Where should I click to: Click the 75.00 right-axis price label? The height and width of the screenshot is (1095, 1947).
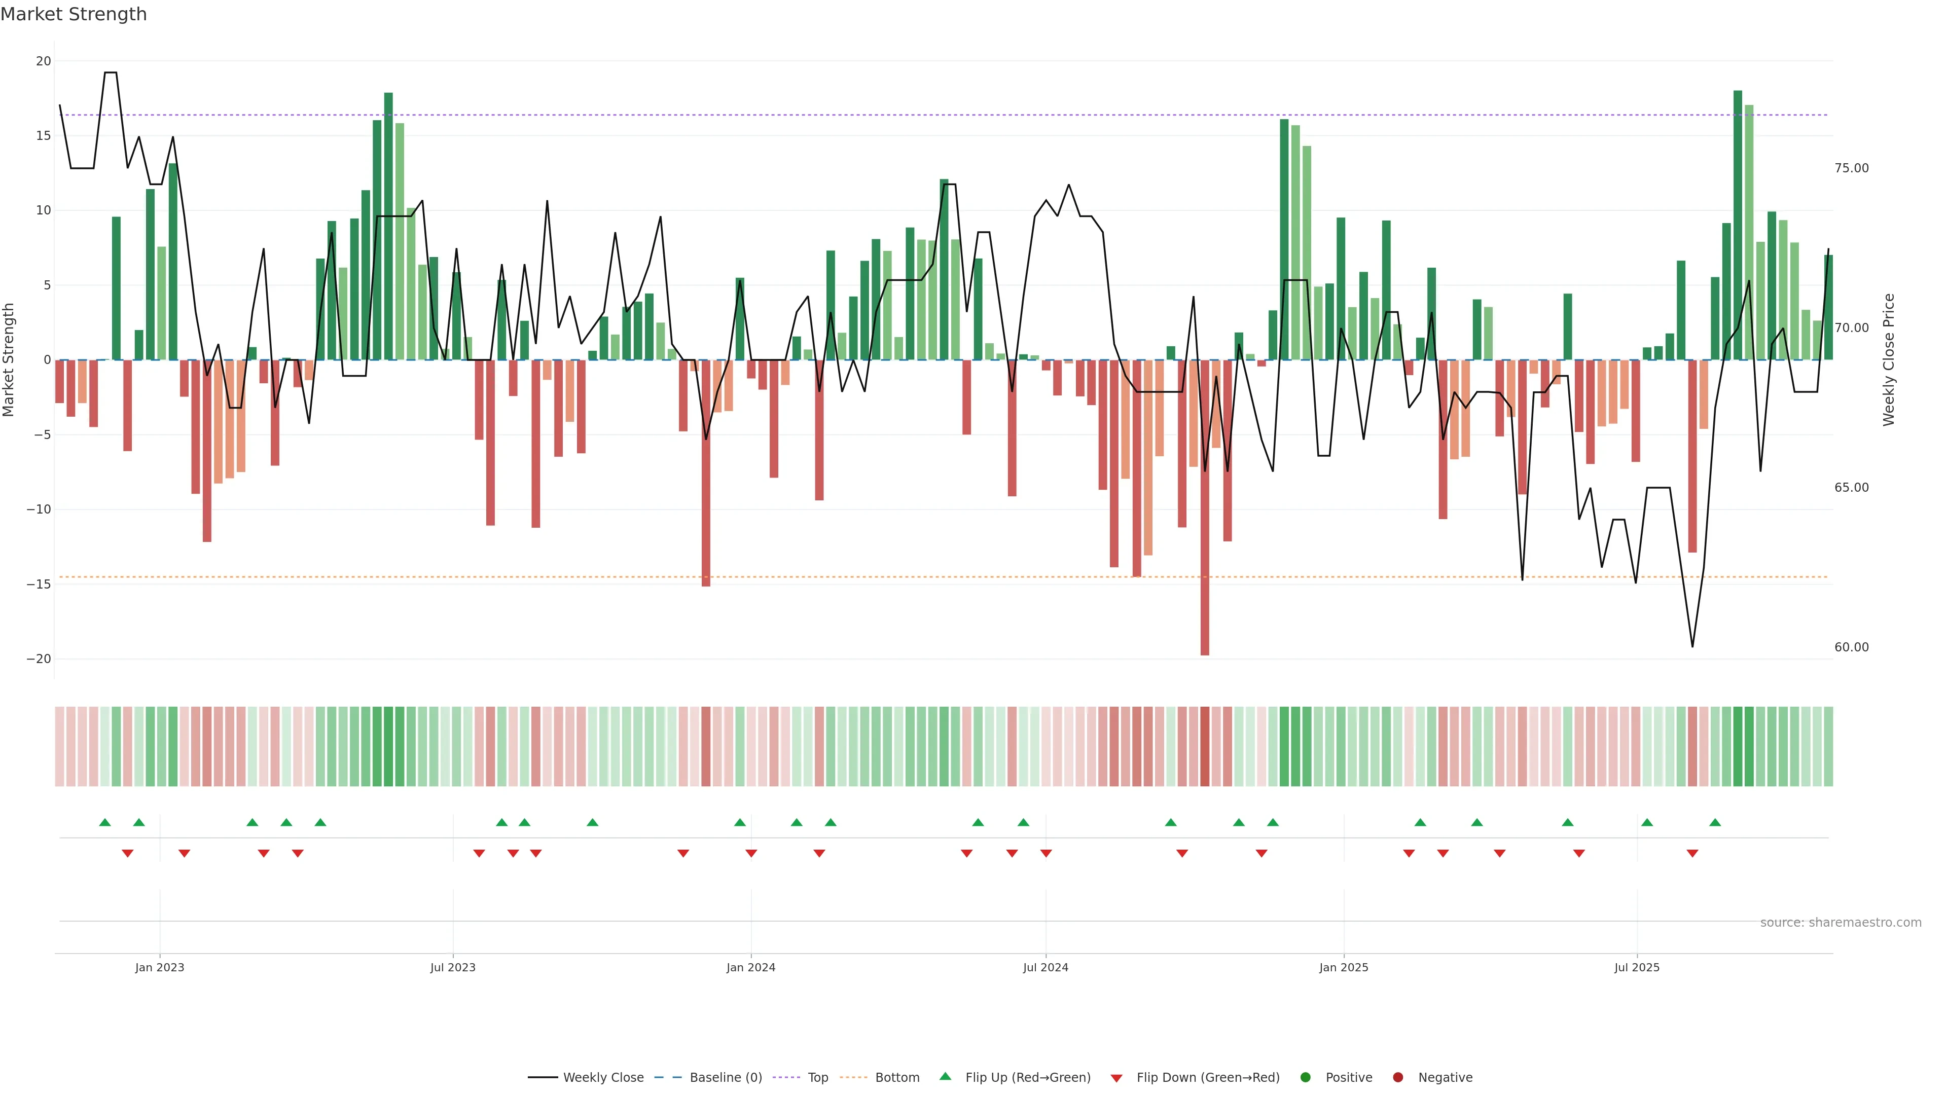pyautogui.click(x=1851, y=168)
